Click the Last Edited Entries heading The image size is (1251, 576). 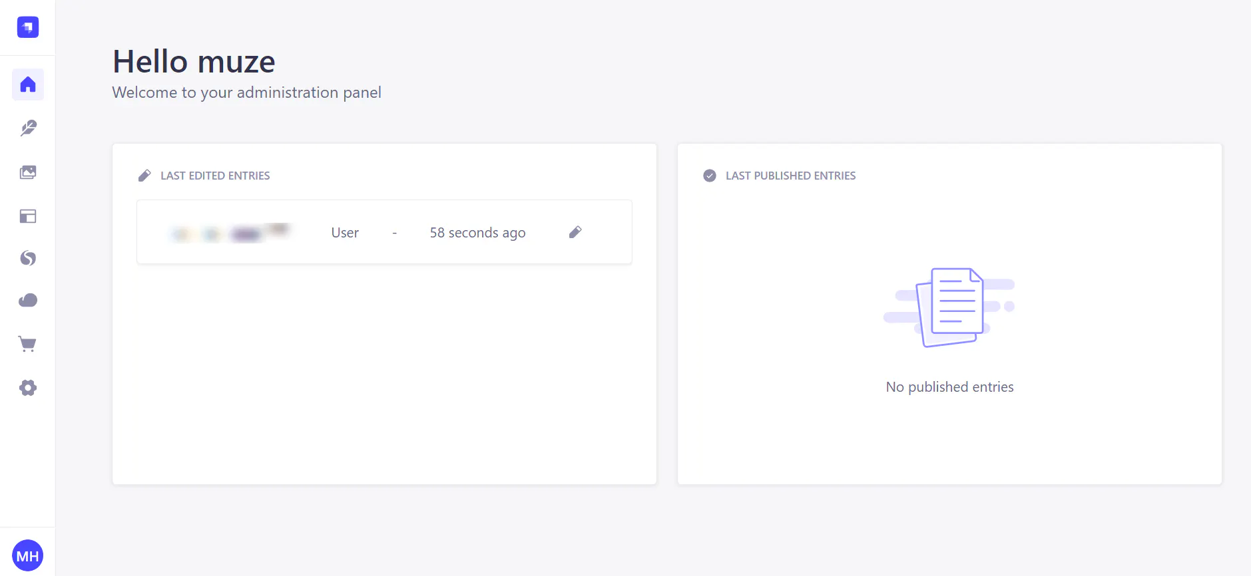[215, 176]
